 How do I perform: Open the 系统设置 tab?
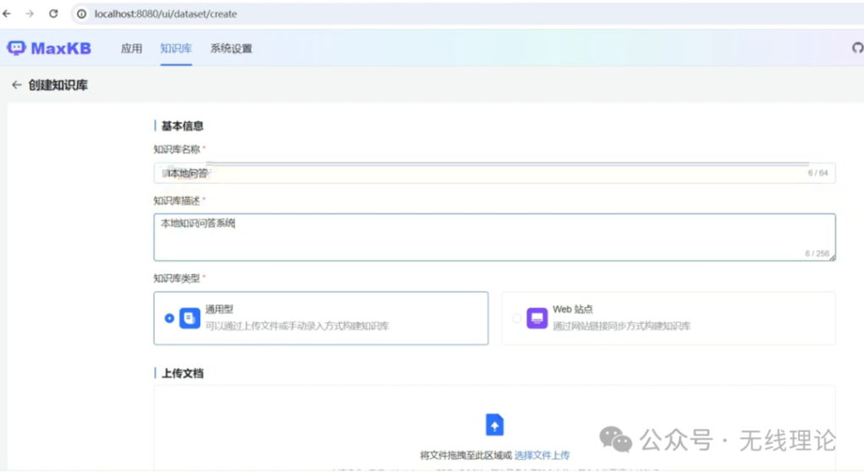(x=231, y=48)
